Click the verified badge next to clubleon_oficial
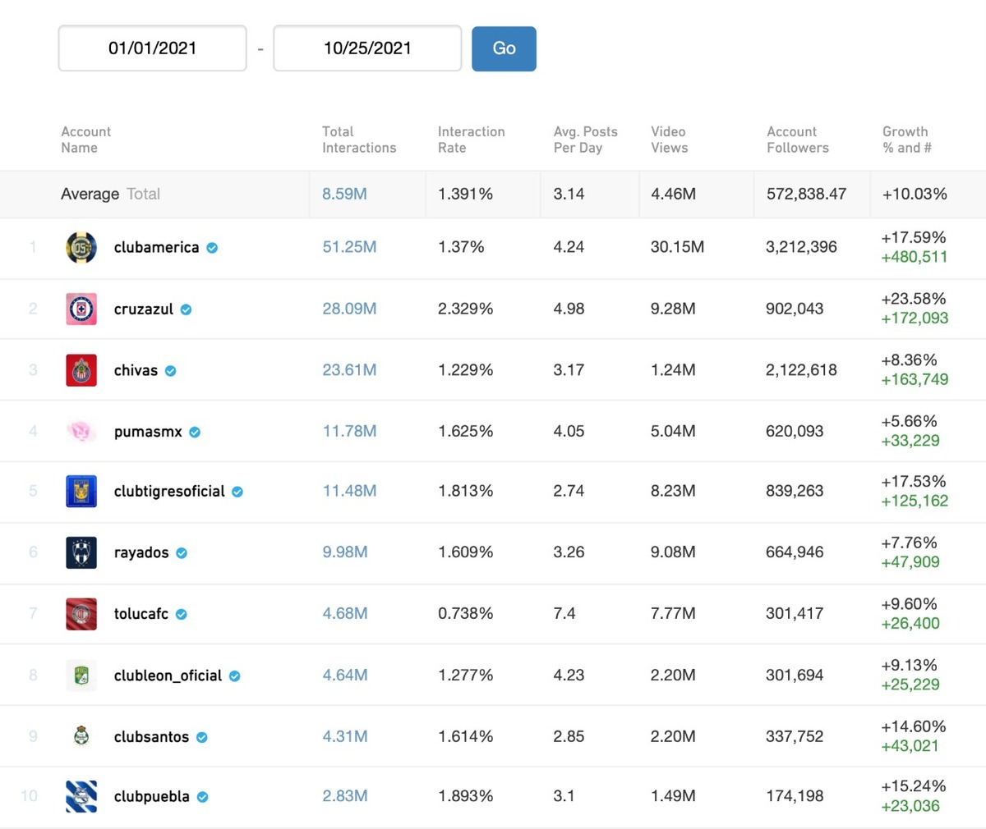 coord(234,676)
